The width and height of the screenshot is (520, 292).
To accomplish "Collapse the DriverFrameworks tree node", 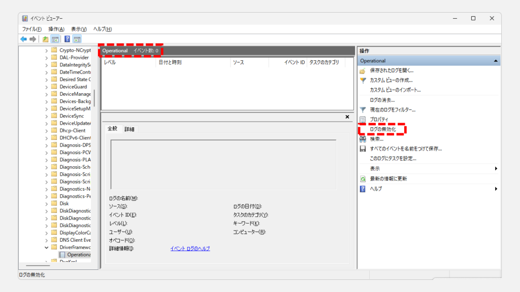I will tap(47, 247).
